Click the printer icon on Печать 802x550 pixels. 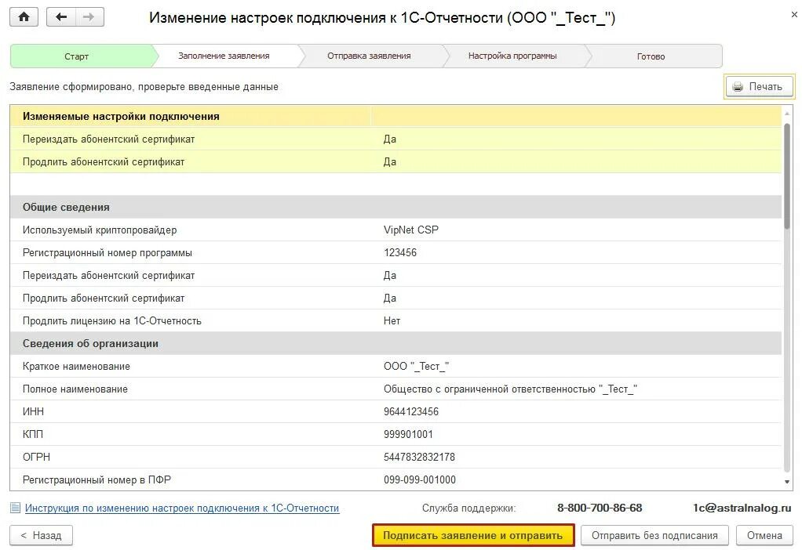coord(738,87)
